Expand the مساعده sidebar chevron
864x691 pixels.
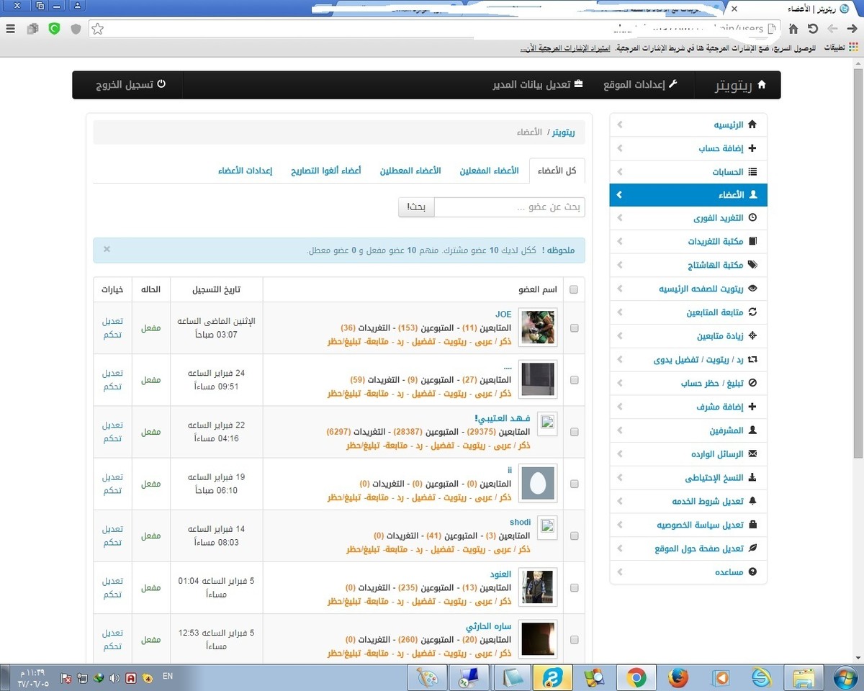click(x=620, y=572)
